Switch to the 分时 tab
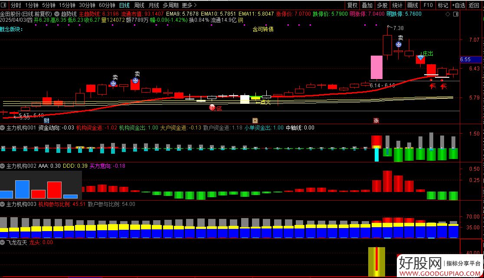This screenshot has height=278, width=484. [16, 5]
